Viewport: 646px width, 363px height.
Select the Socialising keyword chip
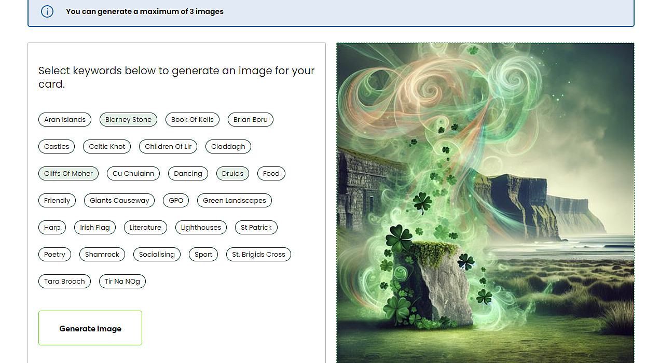click(157, 255)
